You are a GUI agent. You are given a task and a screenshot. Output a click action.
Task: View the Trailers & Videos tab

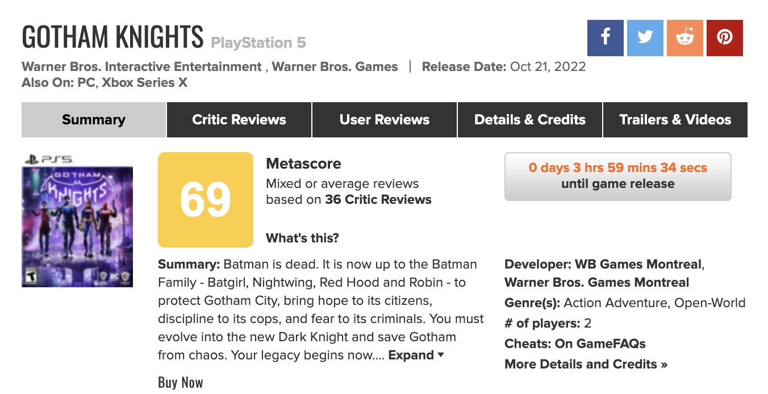[x=675, y=120]
